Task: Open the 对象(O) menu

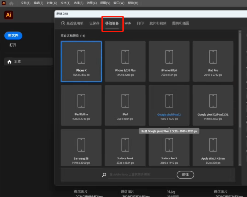Action: (x=52, y=3)
